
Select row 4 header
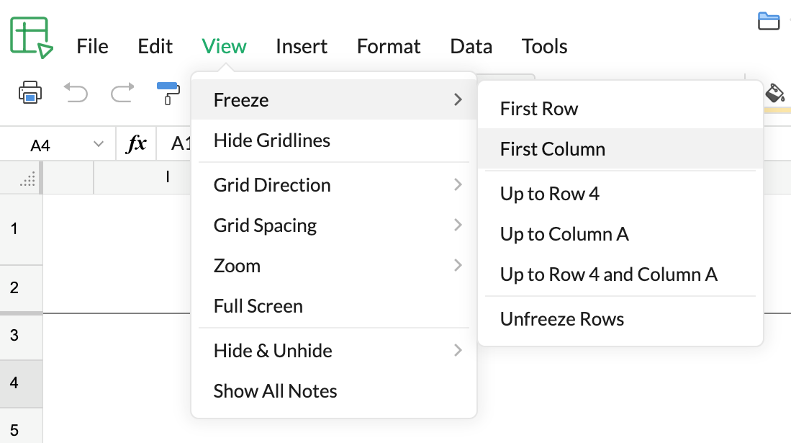[15, 382]
